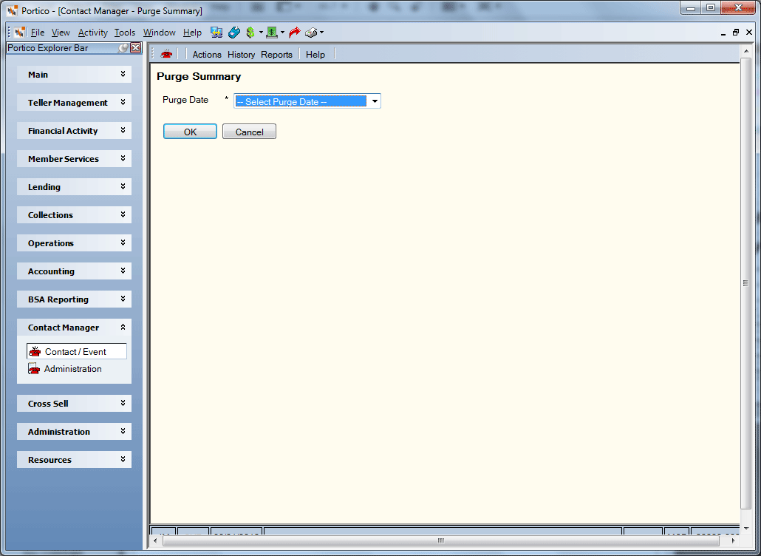761x556 pixels.
Task: Click the green dollar sign toolbar icon
Action: point(250,33)
